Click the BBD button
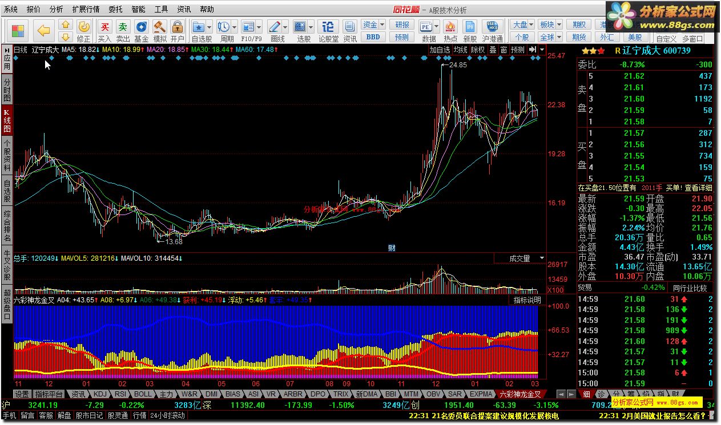 coord(373,37)
